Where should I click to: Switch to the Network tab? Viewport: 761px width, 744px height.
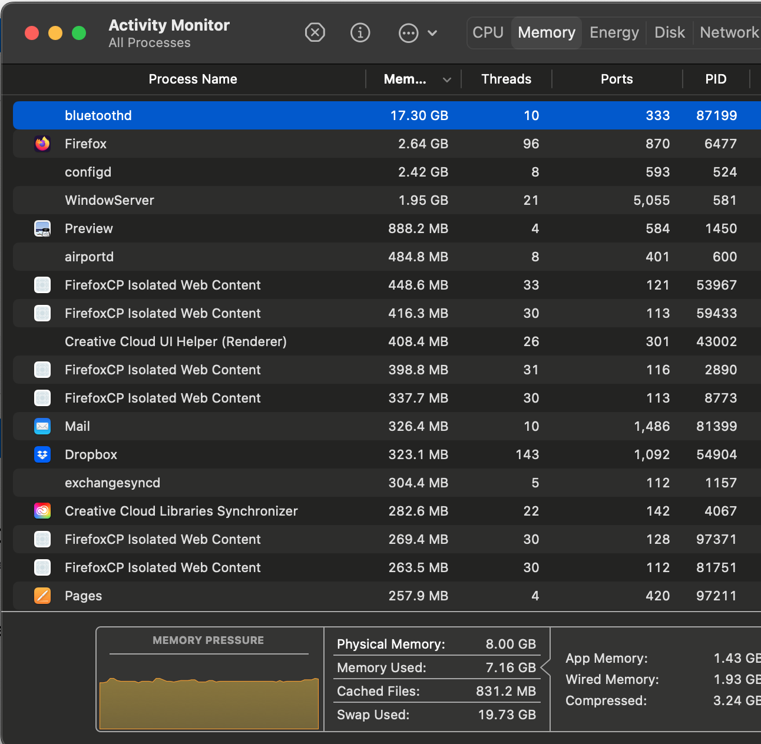729,32
